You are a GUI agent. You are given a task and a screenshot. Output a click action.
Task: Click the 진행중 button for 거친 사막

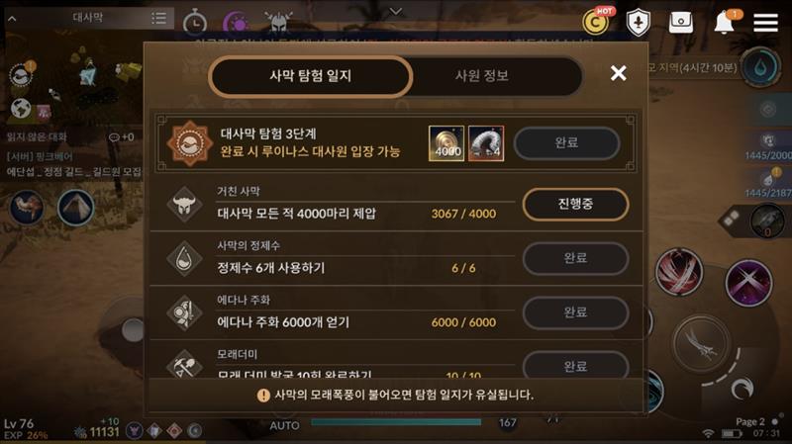pos(575,204)
